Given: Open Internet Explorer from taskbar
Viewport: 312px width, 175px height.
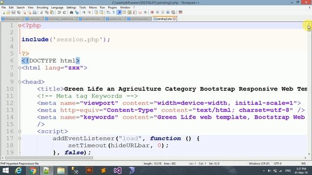Looking at the screenshot, I should click(x=19, y=171).
